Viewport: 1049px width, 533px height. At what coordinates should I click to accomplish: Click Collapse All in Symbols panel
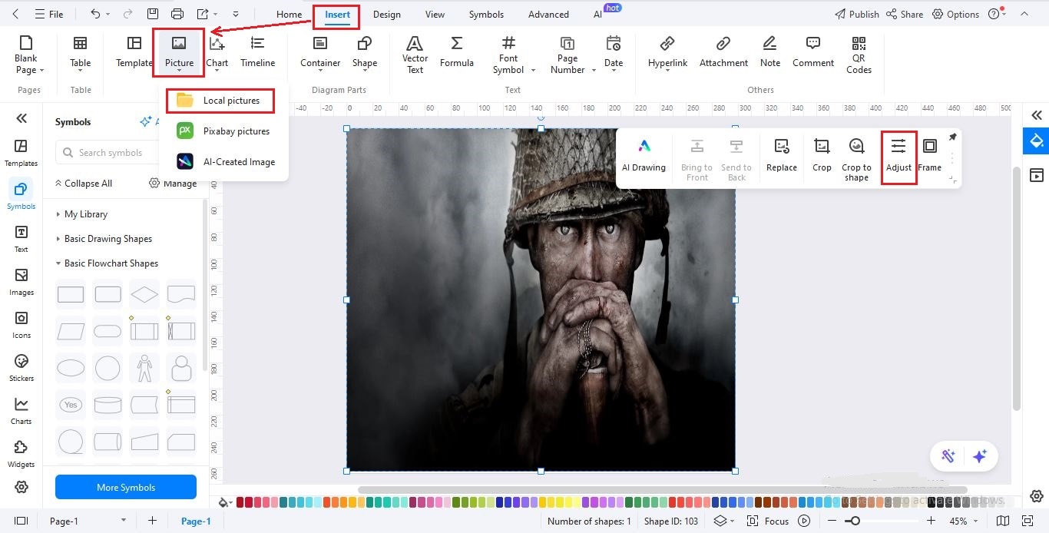(x=83, y=184)
